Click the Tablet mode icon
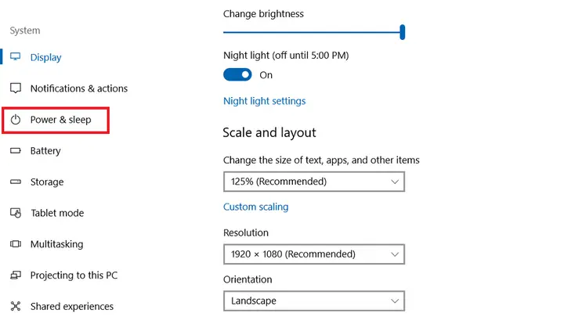This screenshot has width=564, height=317. click(16, 213)
